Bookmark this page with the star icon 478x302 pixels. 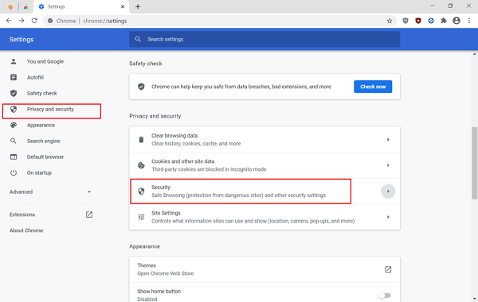click(x=390, y=21)
